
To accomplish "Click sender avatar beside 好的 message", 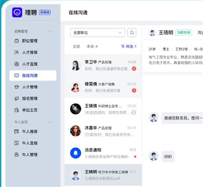I will [x=153, y=156].
